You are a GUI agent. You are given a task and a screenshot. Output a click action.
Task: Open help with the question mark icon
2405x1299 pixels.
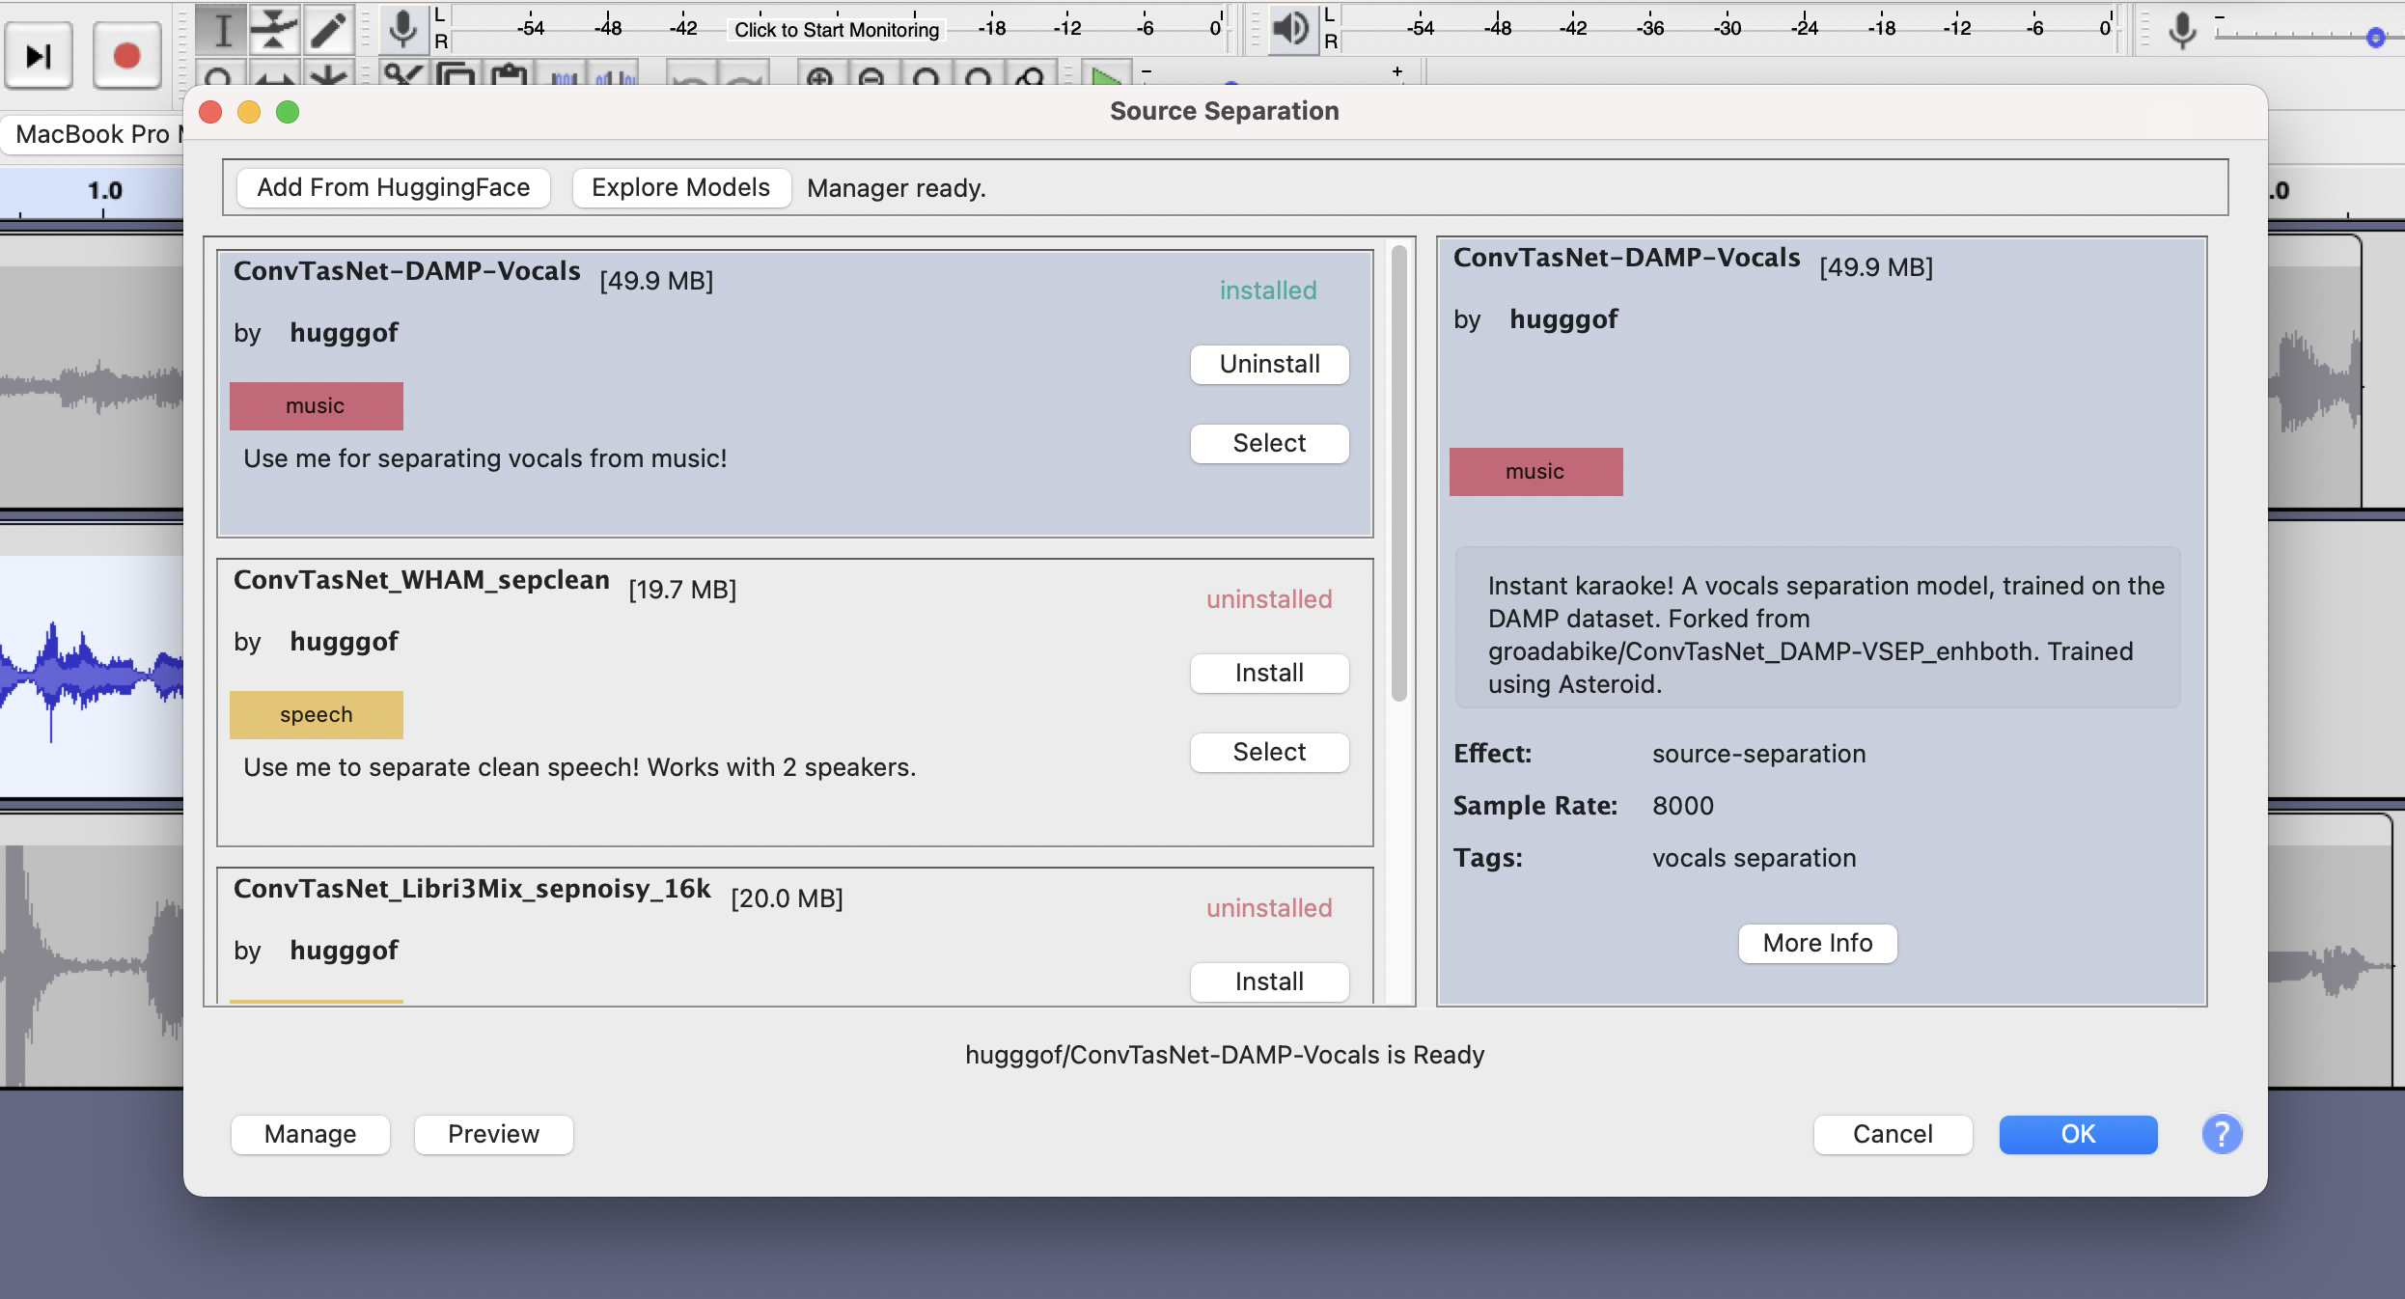(x=2222, y=1134)
